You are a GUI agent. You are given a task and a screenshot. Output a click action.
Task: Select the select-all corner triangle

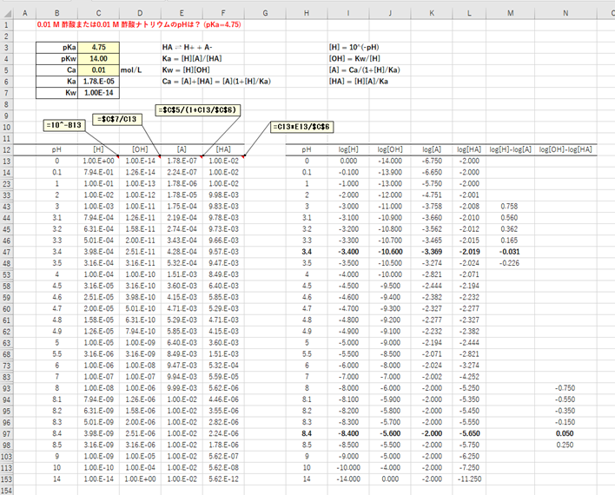click(7, 14)
